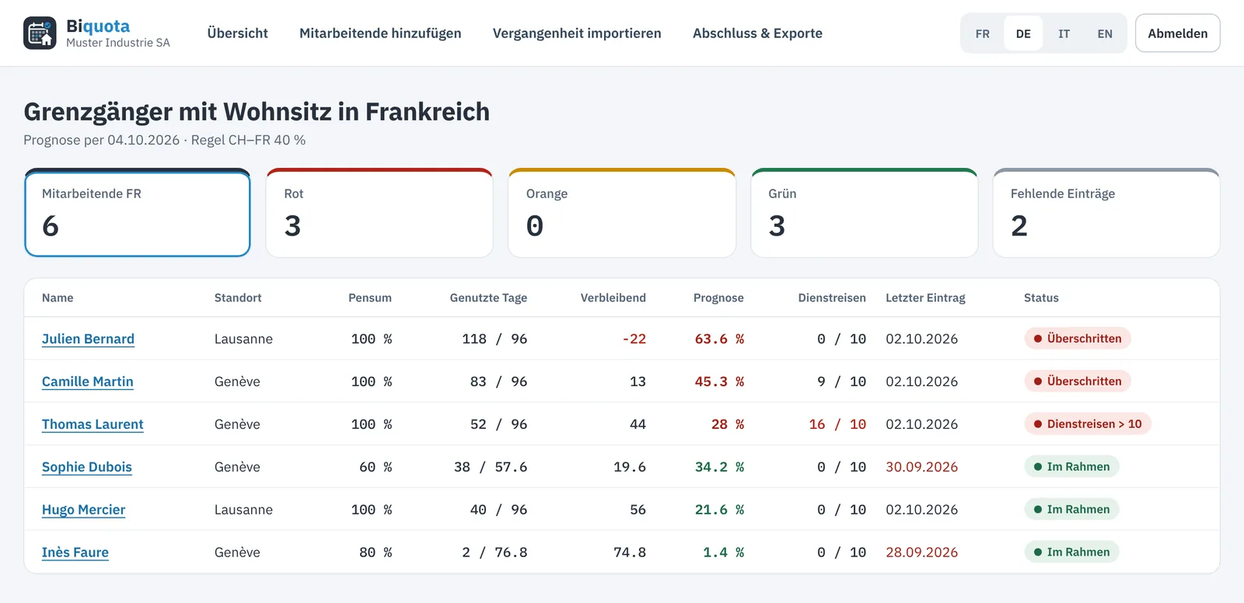Image resolution: width=1244 pixels, height=603 pixels.
Task: Open Thomas Laurent's profile link
Action: click(x=93, y=424)
